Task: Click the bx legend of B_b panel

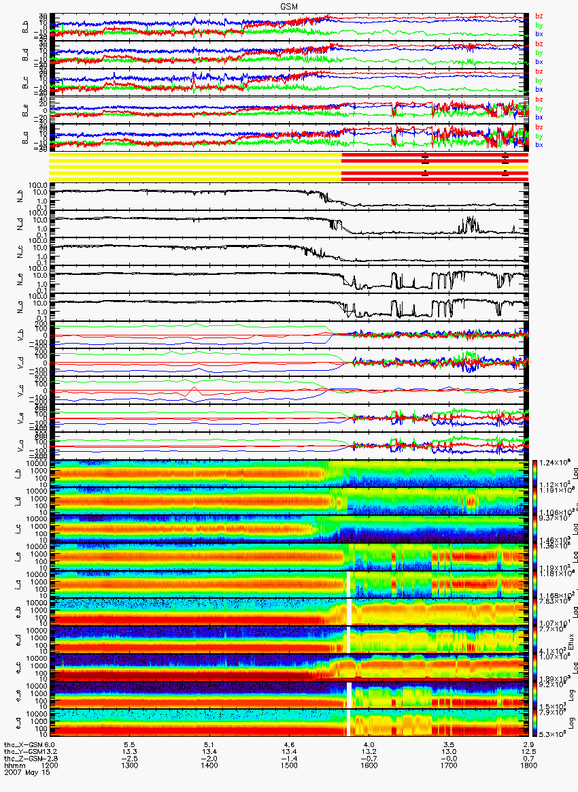Action: tap(539, 34)
